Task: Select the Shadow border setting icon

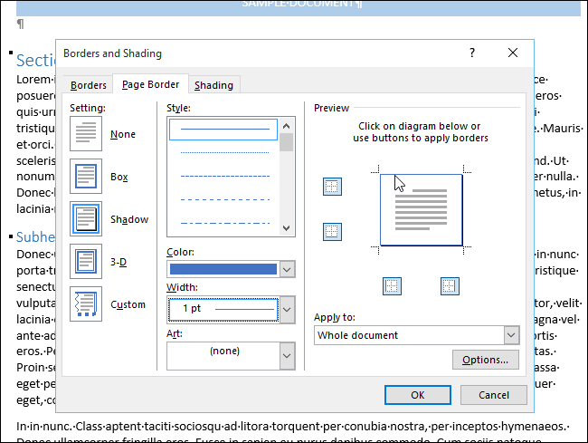Action: 86,219
